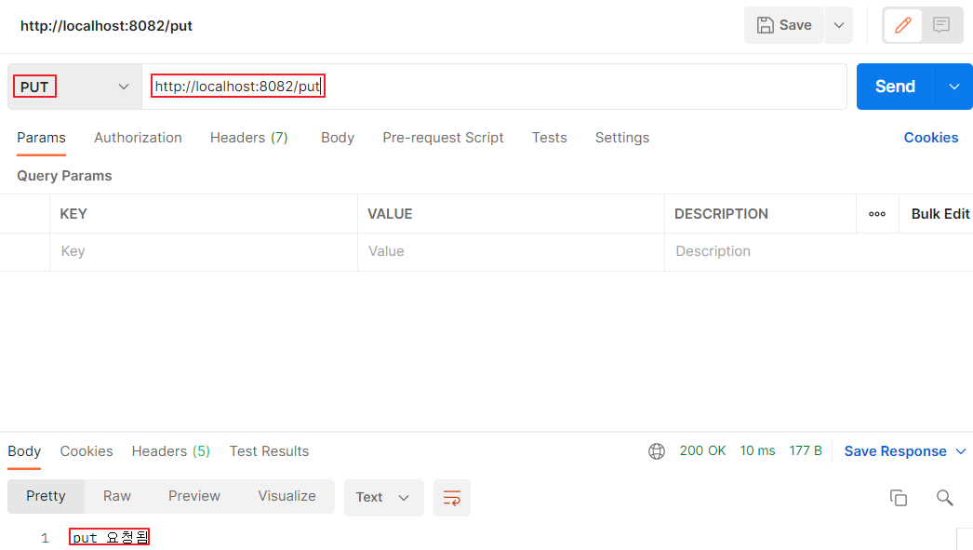The height and width of the screenshot is (550, 973).
Task: Click the 177 B response size
Action: click(x=806, y=451)
